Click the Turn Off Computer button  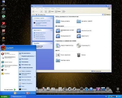click(31, 93)
